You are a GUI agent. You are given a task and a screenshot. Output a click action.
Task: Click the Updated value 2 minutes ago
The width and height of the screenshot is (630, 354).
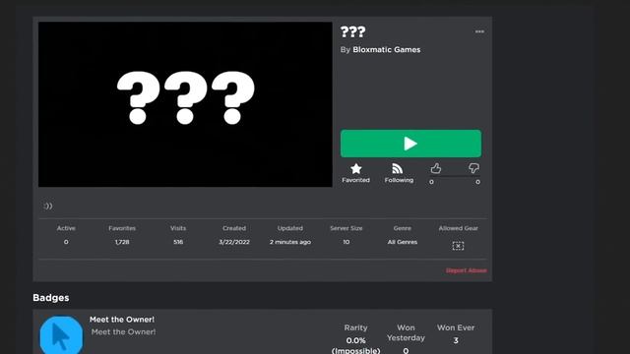click(290, 242)
